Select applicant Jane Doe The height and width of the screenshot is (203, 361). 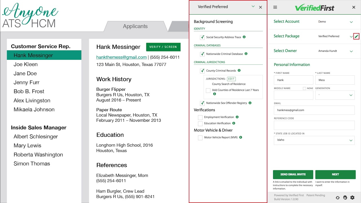click(x=25, y=73)
